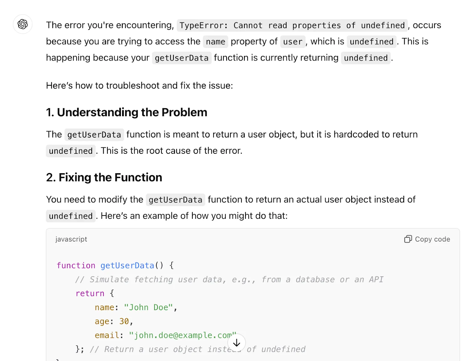Click the 'Simulate fetching user data' comment line
This screenshot has height=361, width=473.
229,279
